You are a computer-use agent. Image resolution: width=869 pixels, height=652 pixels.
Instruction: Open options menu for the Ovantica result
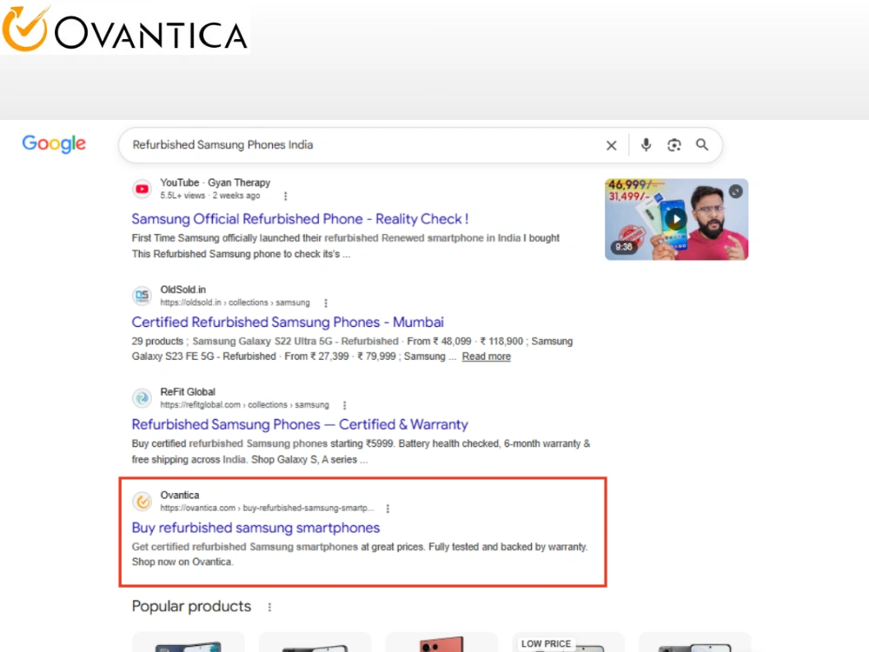pos(388,509)
